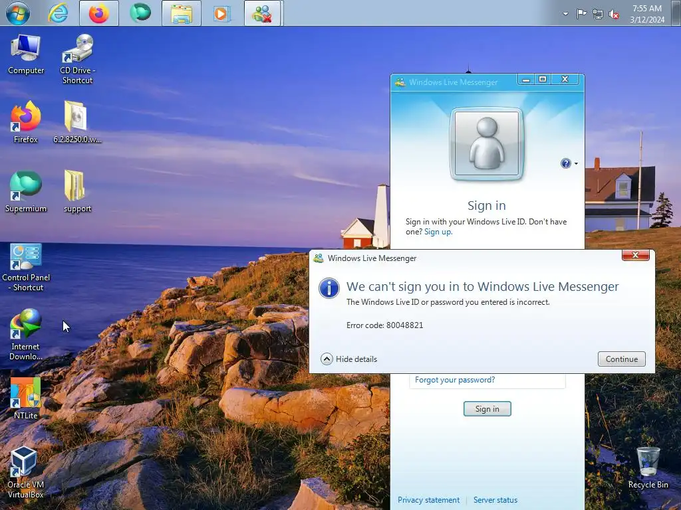Open the Privacy statement link
This screenshot has height=510, width=681.
(428, 500)
